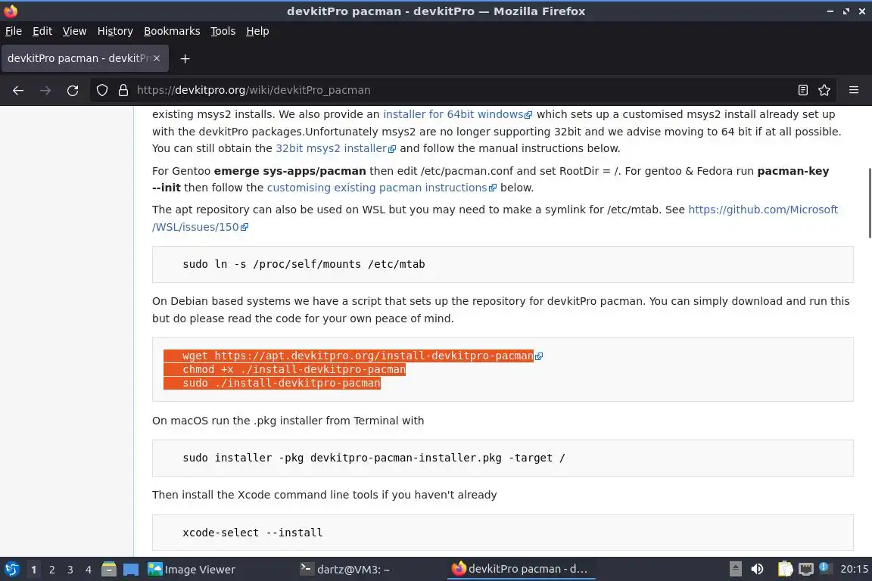The image size is (872, 581).
Task: Click the chmod +x install-devkitpro-pacman line
Action: [294, 370]
